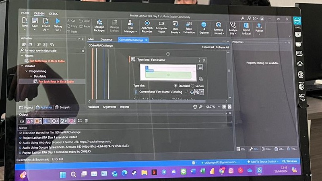The width and height of the screenshot is (322, 181).
Task: Open Manage Packages
Action: 99,26
